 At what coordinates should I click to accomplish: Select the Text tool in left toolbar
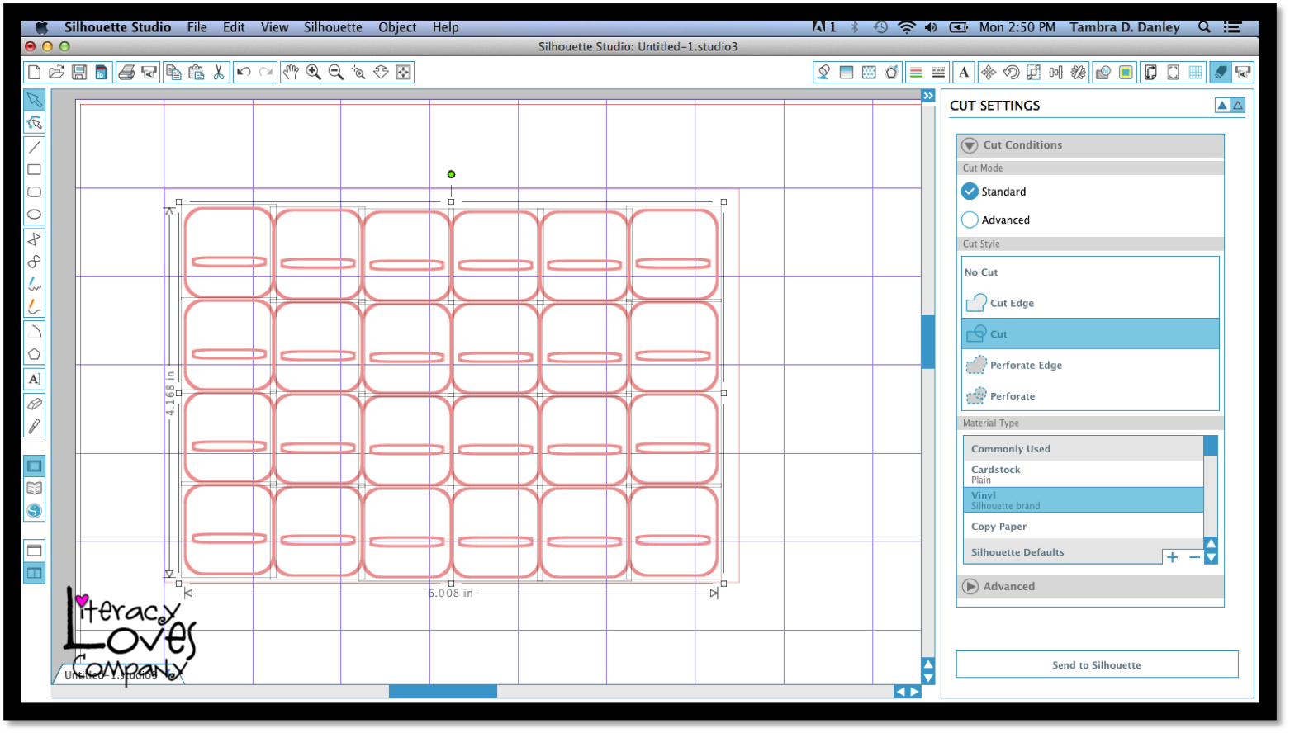(x=35, y=380)
